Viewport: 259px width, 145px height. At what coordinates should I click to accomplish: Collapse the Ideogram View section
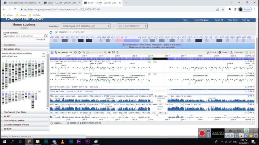(x=12, y=49)
